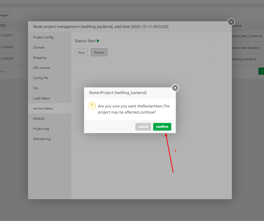This screenshot has height=221, width=264.
Task: Click taxfiling_backend remark in background list
Action: coord(244,59)
